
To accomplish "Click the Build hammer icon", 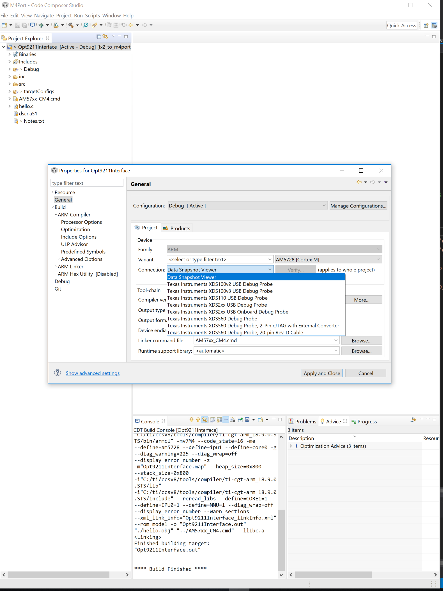I will [x=71, y=25].
